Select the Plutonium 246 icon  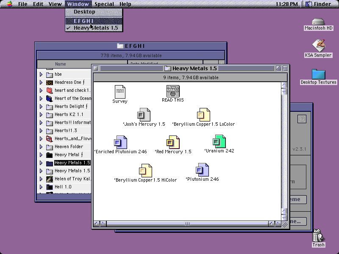point(202,170)
